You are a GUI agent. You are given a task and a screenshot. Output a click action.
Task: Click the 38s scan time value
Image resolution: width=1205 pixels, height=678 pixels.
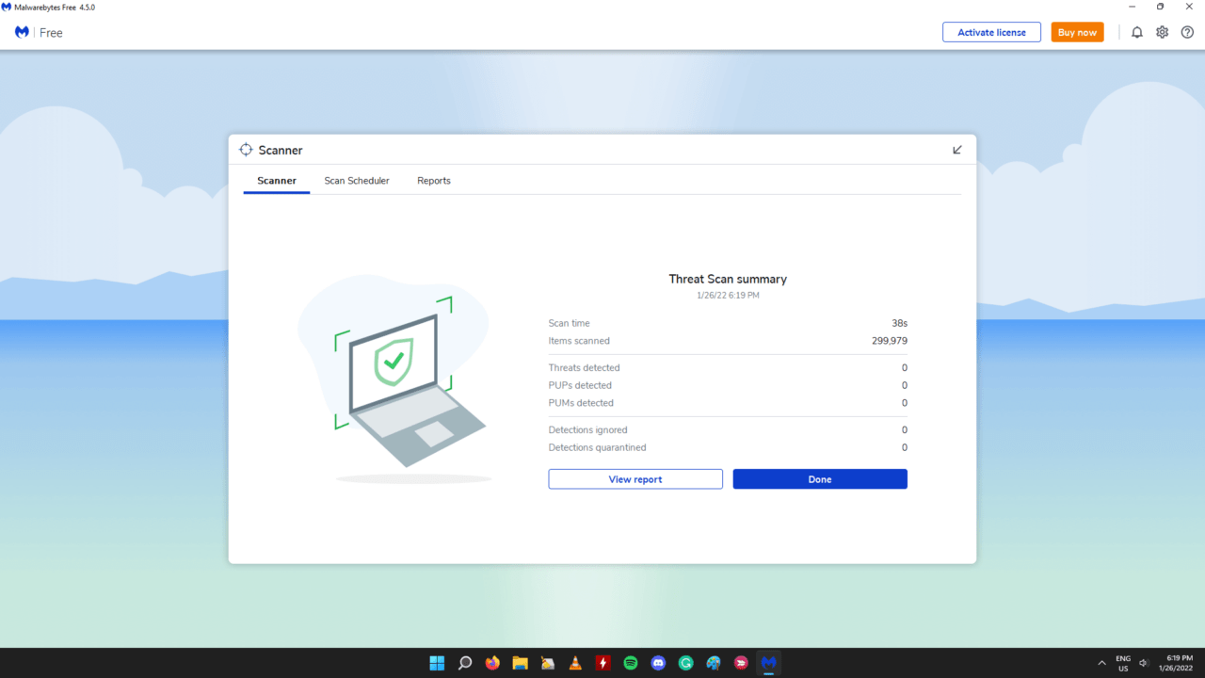click(x=900, y=323)
